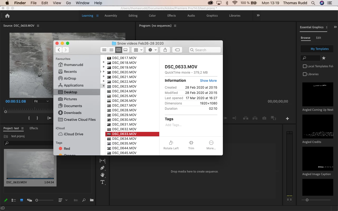Switch Finder to gallery view
The image size is (338, 211).
(126, 50)
